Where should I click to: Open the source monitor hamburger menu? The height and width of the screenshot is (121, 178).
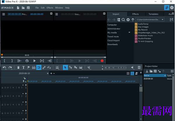57,14
